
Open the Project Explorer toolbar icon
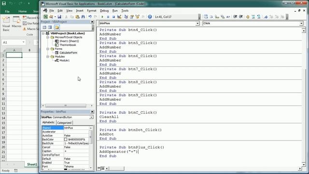point(126,17)
